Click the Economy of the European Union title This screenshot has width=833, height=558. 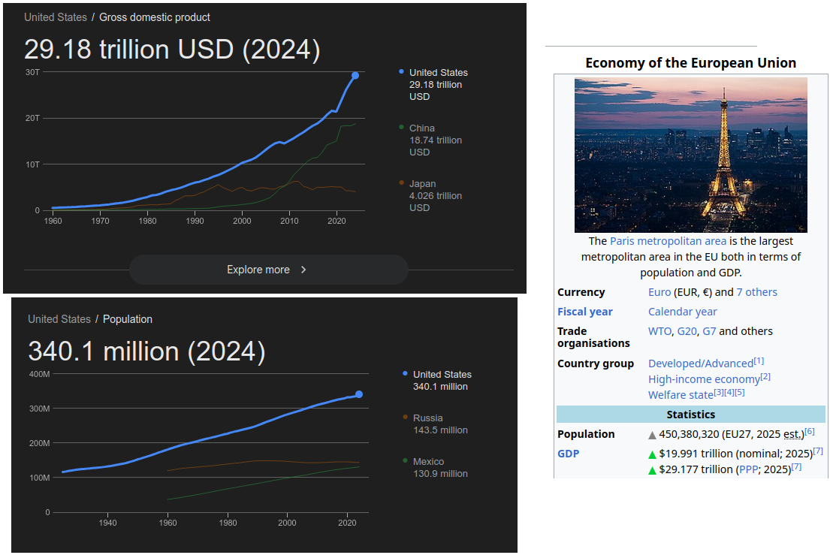click(x=690, y=62)
